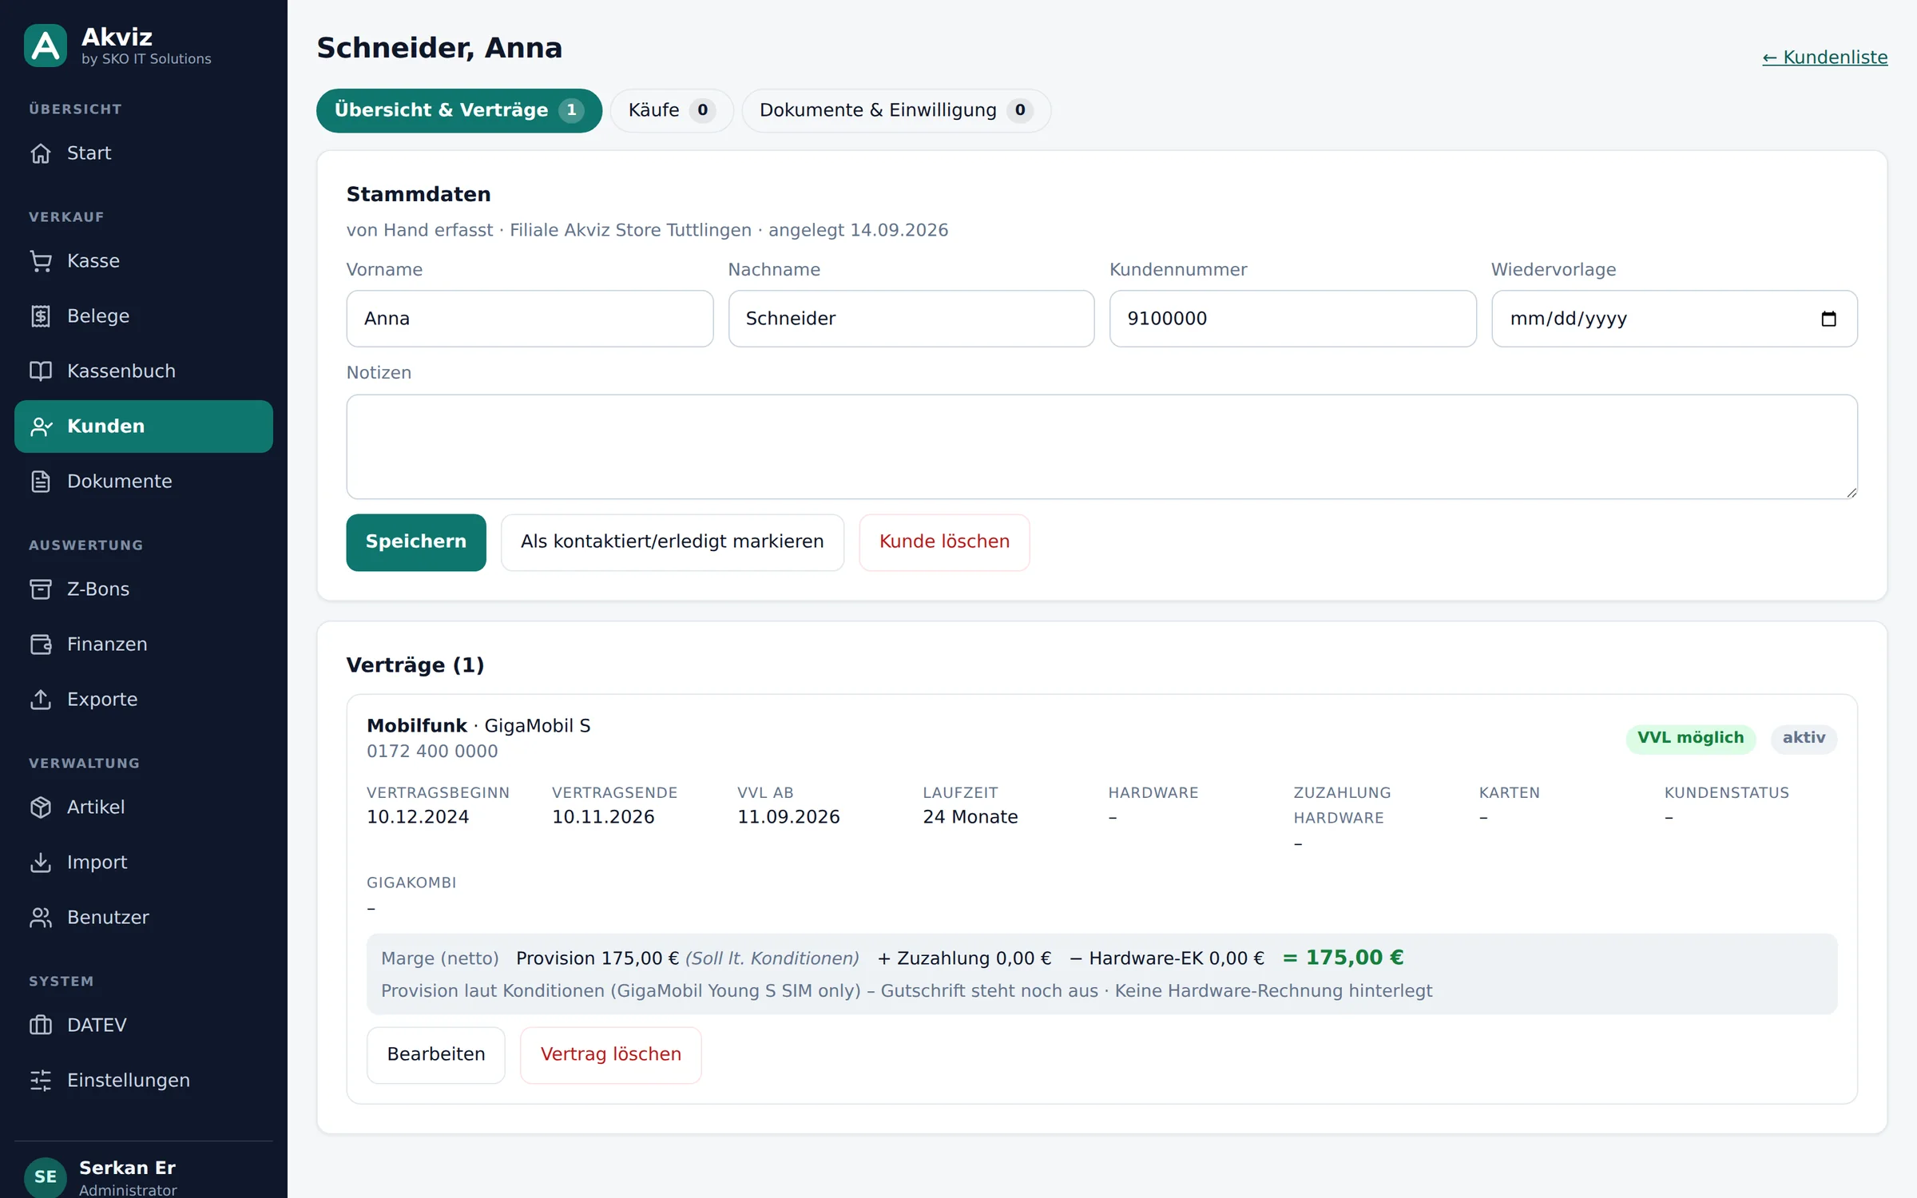Open Import via the download icon

point(41,862)
